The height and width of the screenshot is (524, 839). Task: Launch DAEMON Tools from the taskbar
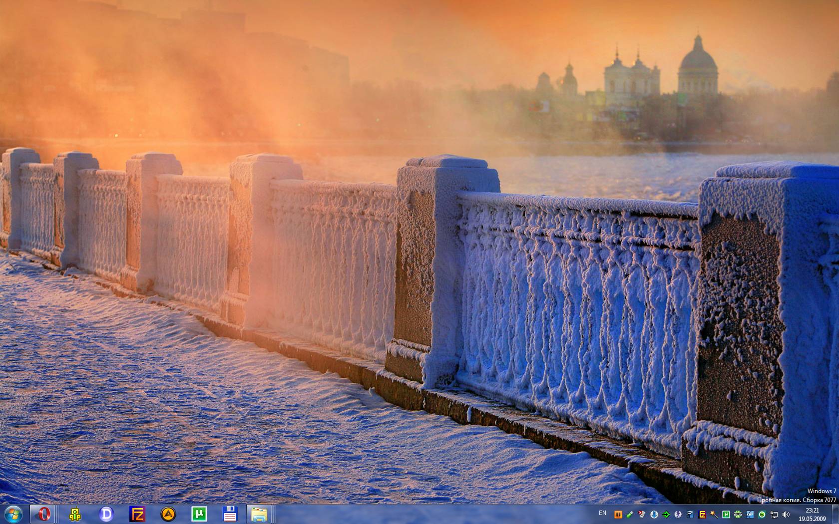click(x=105, y=514)
